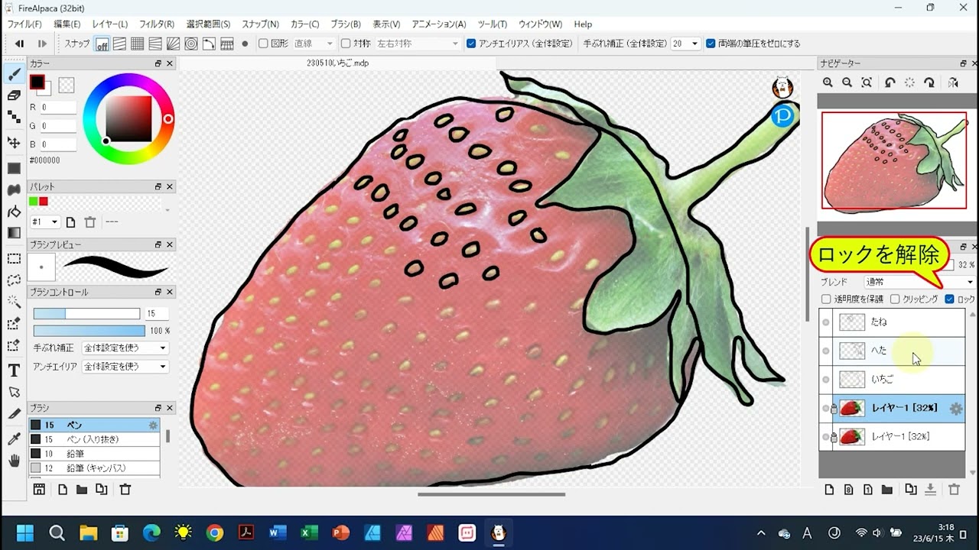
Task: Select the Gradient tool
Action: [x=14, y=233]
